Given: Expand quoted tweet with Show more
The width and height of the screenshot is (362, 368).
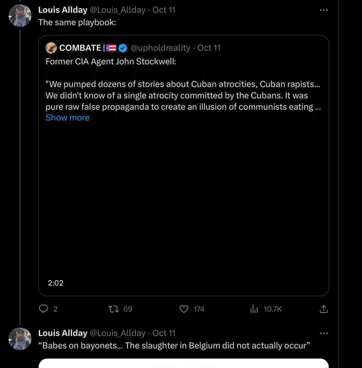Looking at the screenshot, I should tap(68, 118).
